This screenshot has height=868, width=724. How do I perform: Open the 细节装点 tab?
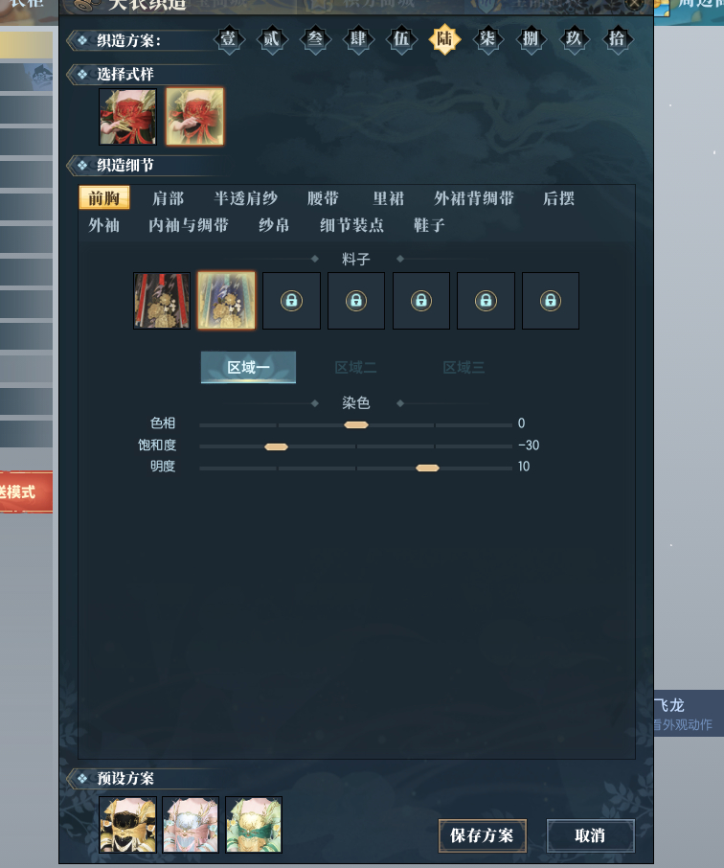coord(352,225)
